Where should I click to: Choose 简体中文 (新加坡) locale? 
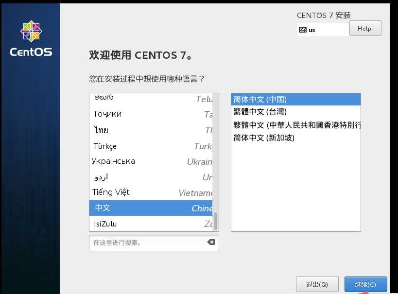point(296,138)
